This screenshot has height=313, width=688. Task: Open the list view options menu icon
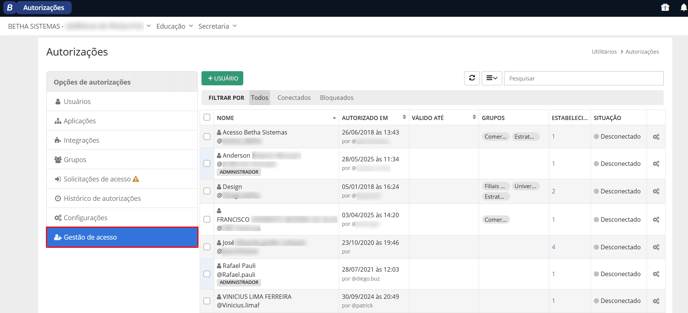tap(492, 78)
